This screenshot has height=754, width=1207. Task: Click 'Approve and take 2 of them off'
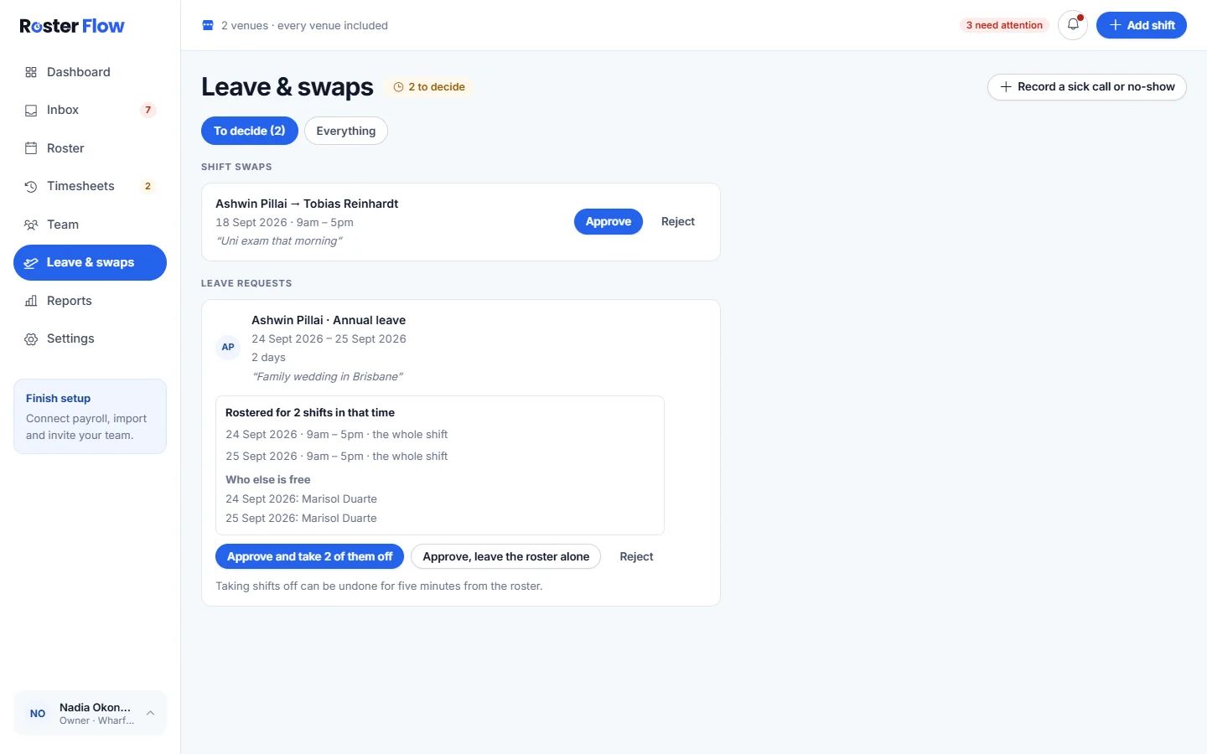(309, 556)
